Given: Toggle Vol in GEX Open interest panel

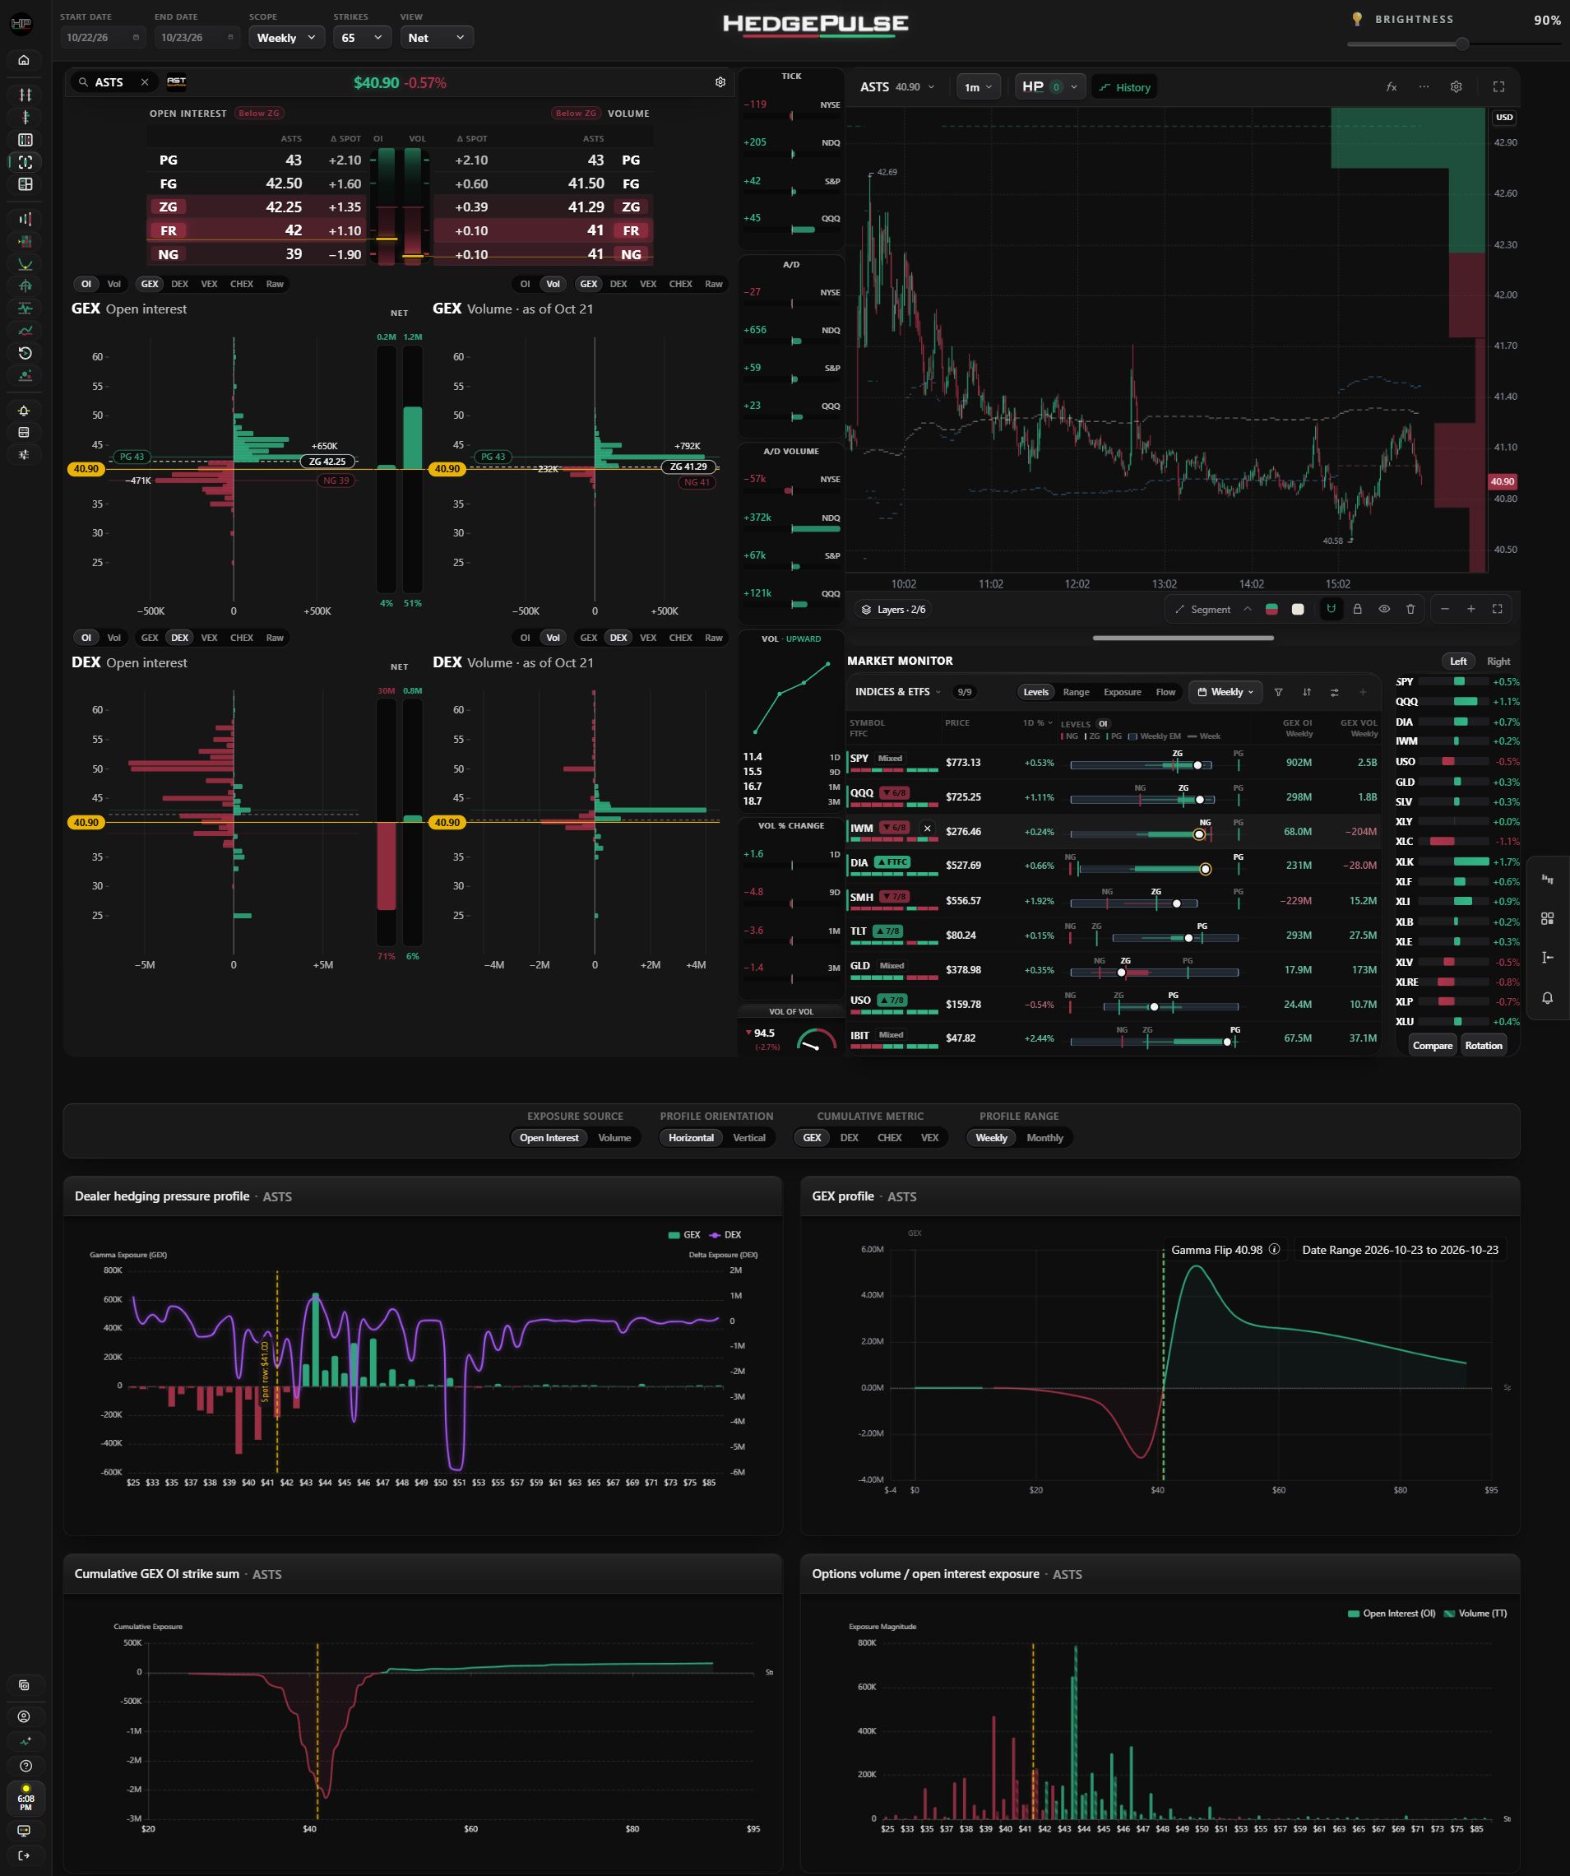Looking at the screenshot, I should click(x=114, y=284).
